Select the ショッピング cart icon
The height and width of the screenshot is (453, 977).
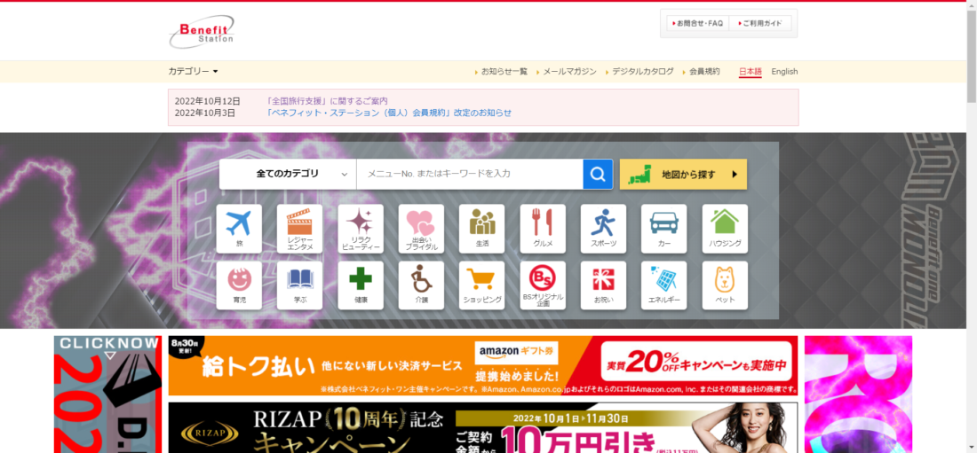481,285
